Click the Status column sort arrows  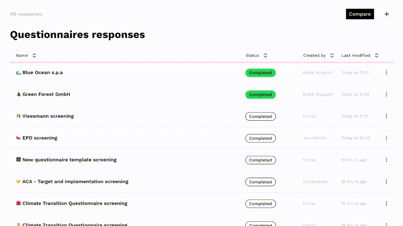click(x=265, y=55)
